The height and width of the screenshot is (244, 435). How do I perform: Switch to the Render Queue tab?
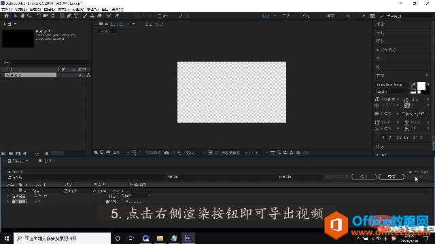click(x=16, y=161)
